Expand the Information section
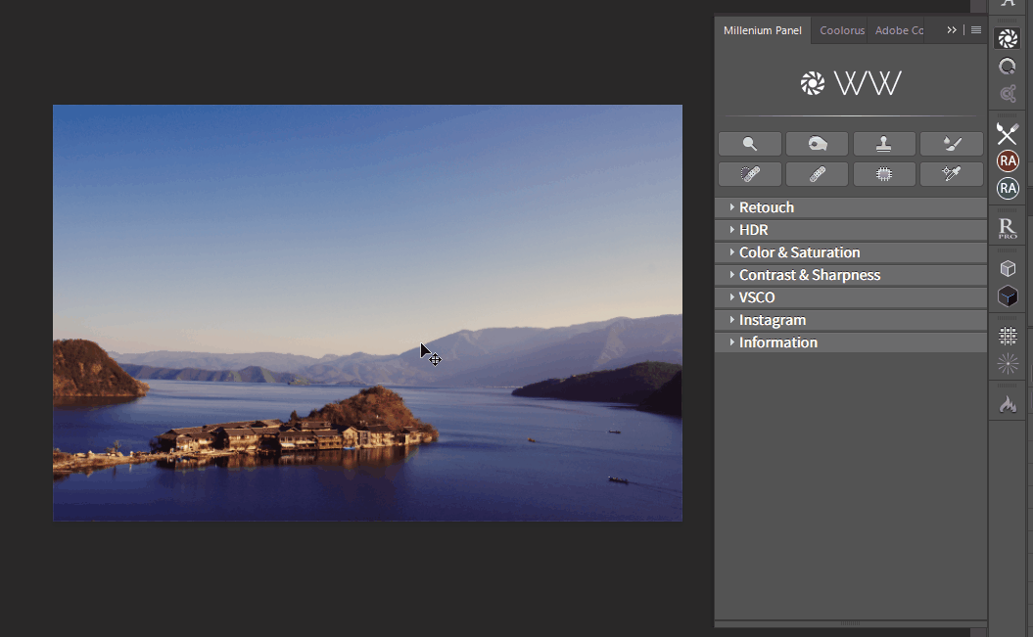This screenshot has width=1033, height=637. click(851, 342)
